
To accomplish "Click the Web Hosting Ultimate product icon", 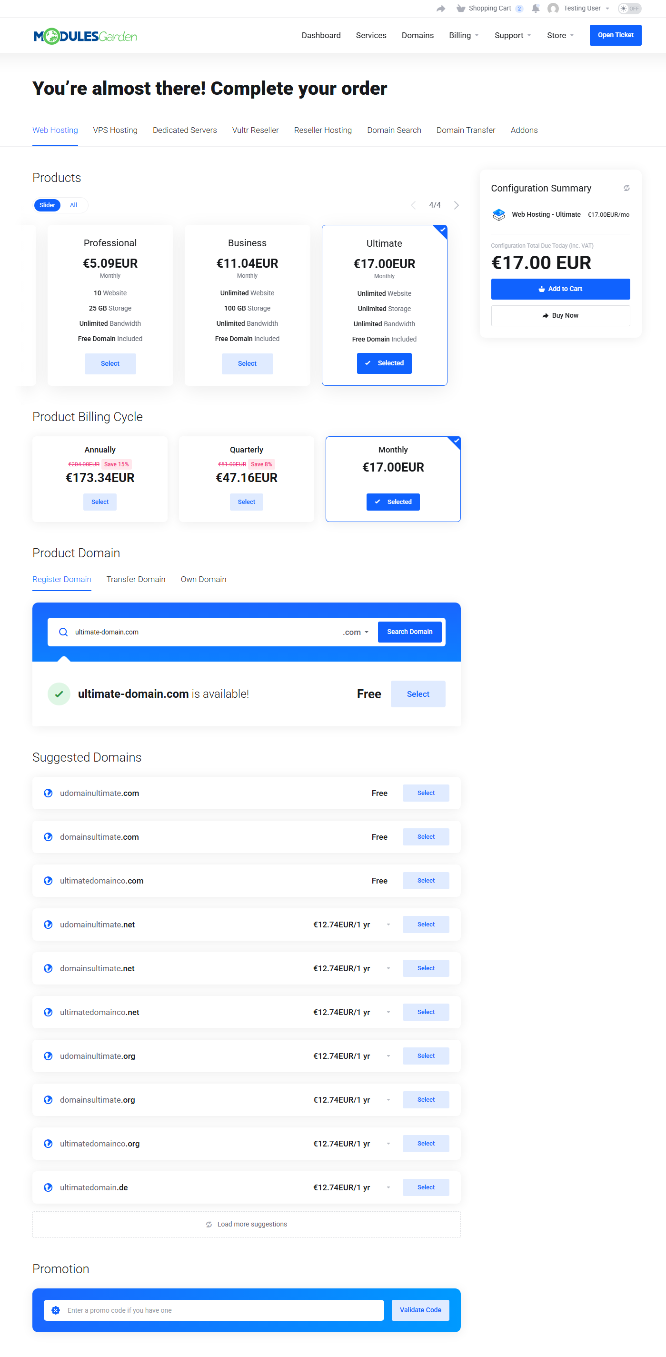I will 498,214.
